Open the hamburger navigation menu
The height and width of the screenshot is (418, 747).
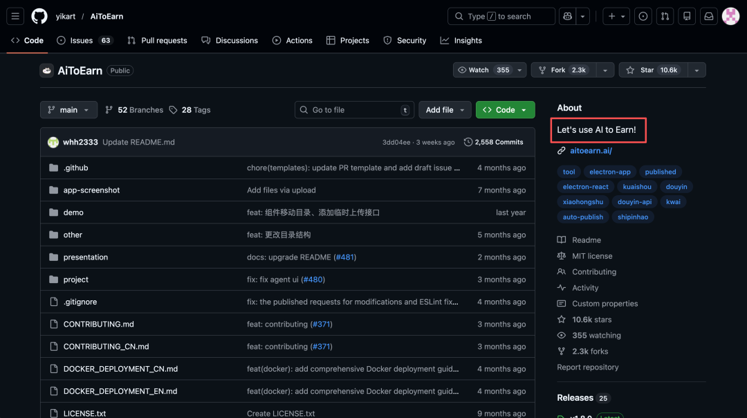(x=15, y=17)
